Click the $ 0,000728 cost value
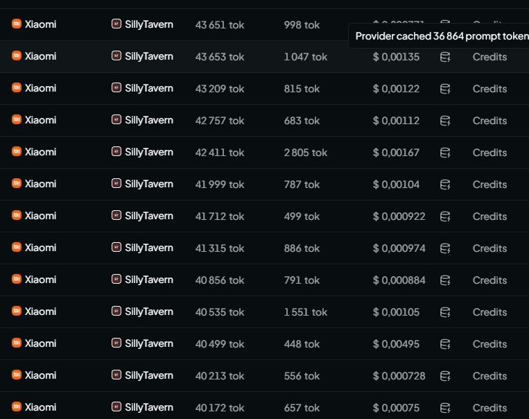 pos(399,376)
